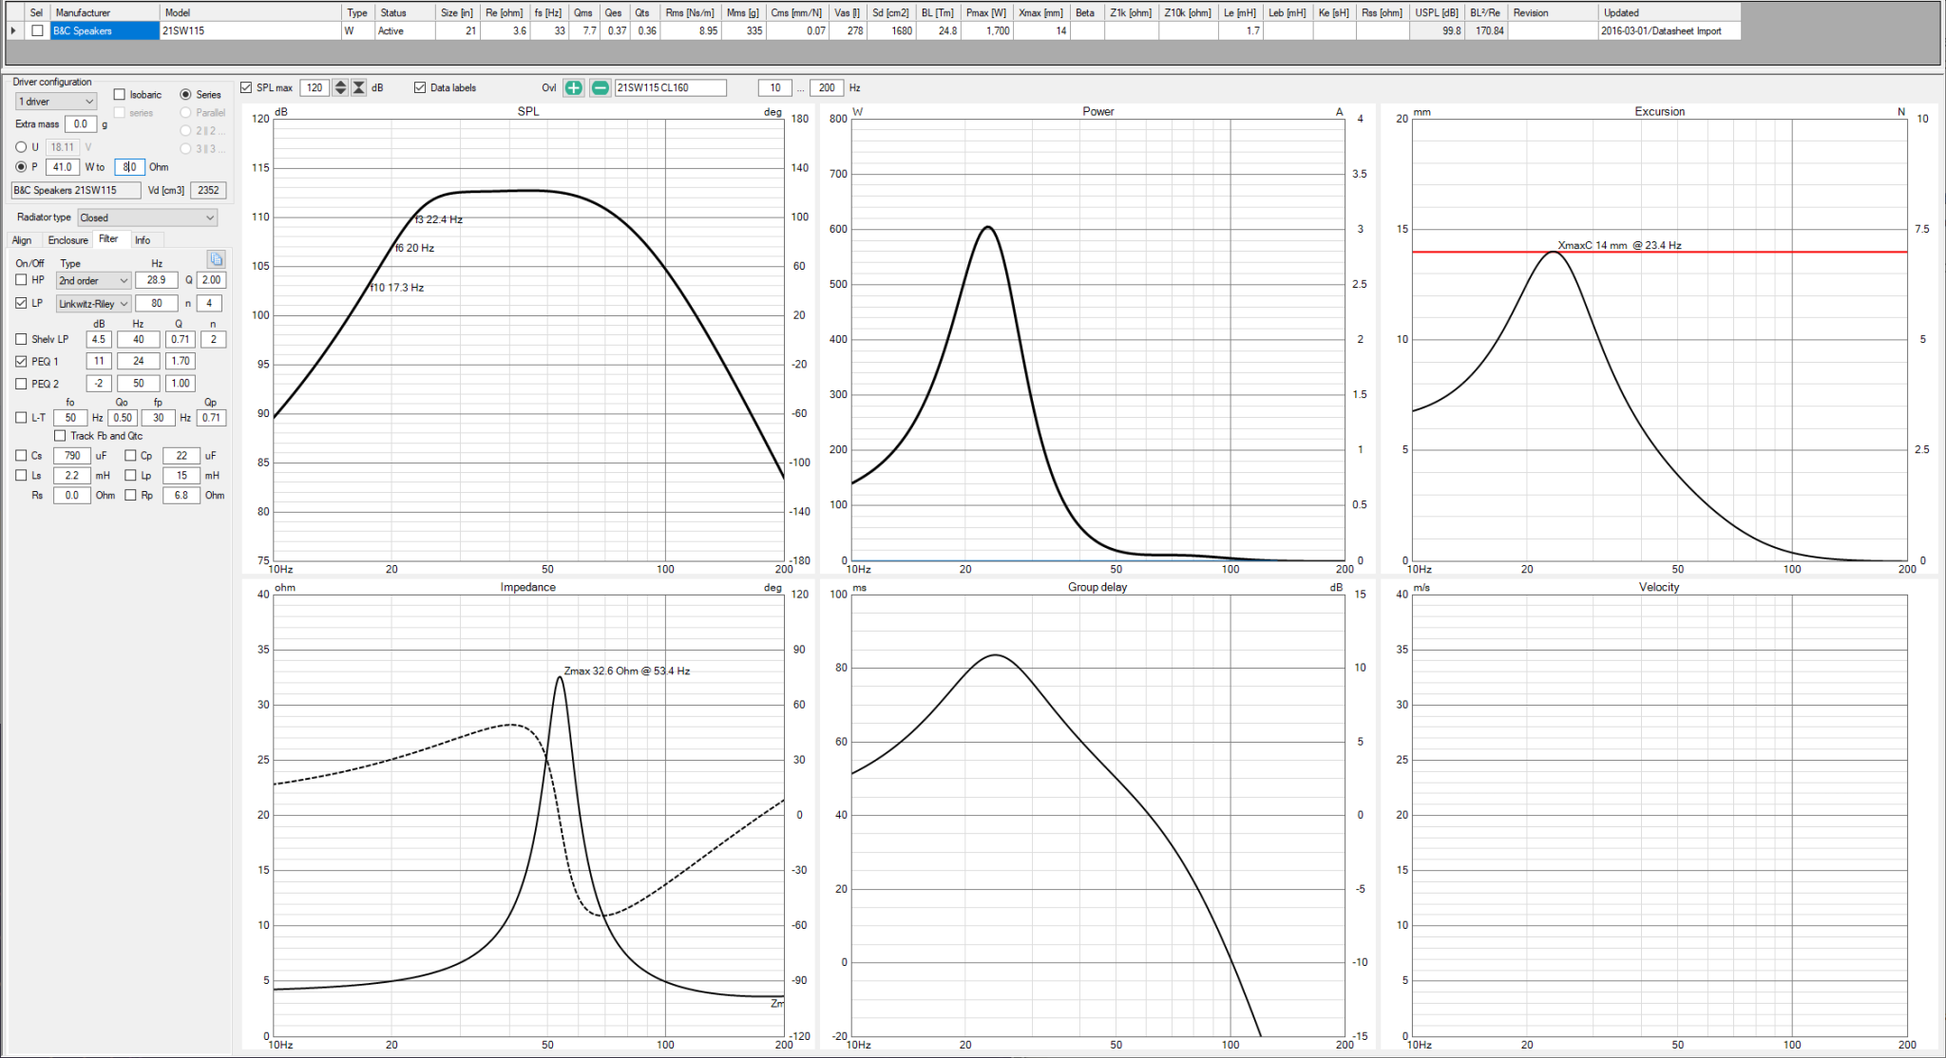The height and width of the screenshot is (1058, 1946).
Task: Enable the HP filter checkbox
Action: [x=22, y=280]
